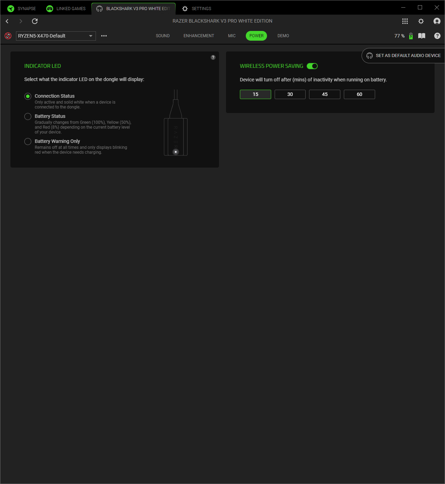Disable the Wireless Power Saving toggle
Image resolution: width=445 pixels, height=484 pixels.
[312, 66]
